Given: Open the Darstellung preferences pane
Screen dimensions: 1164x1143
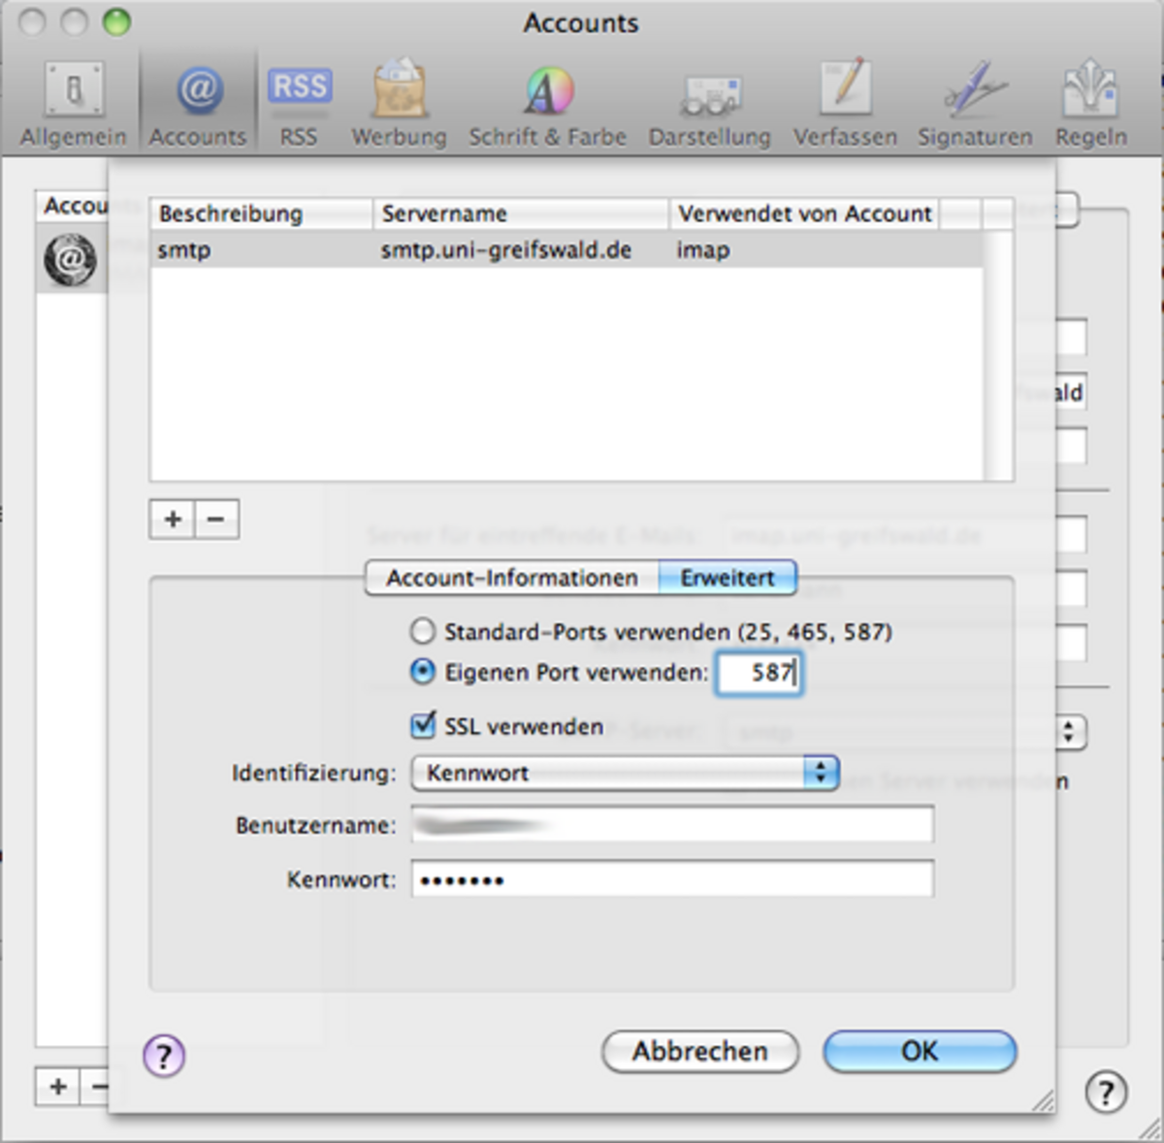Looking at the screenshot, I should coord(709,104).
